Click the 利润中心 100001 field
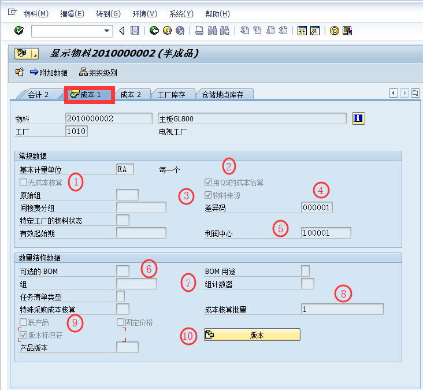423x390 pixels. coord(326,233)
